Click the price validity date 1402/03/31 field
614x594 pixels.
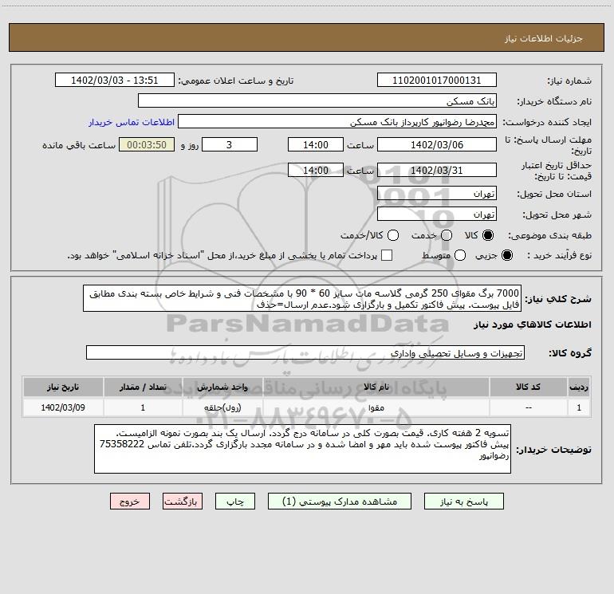click(436, 171)
